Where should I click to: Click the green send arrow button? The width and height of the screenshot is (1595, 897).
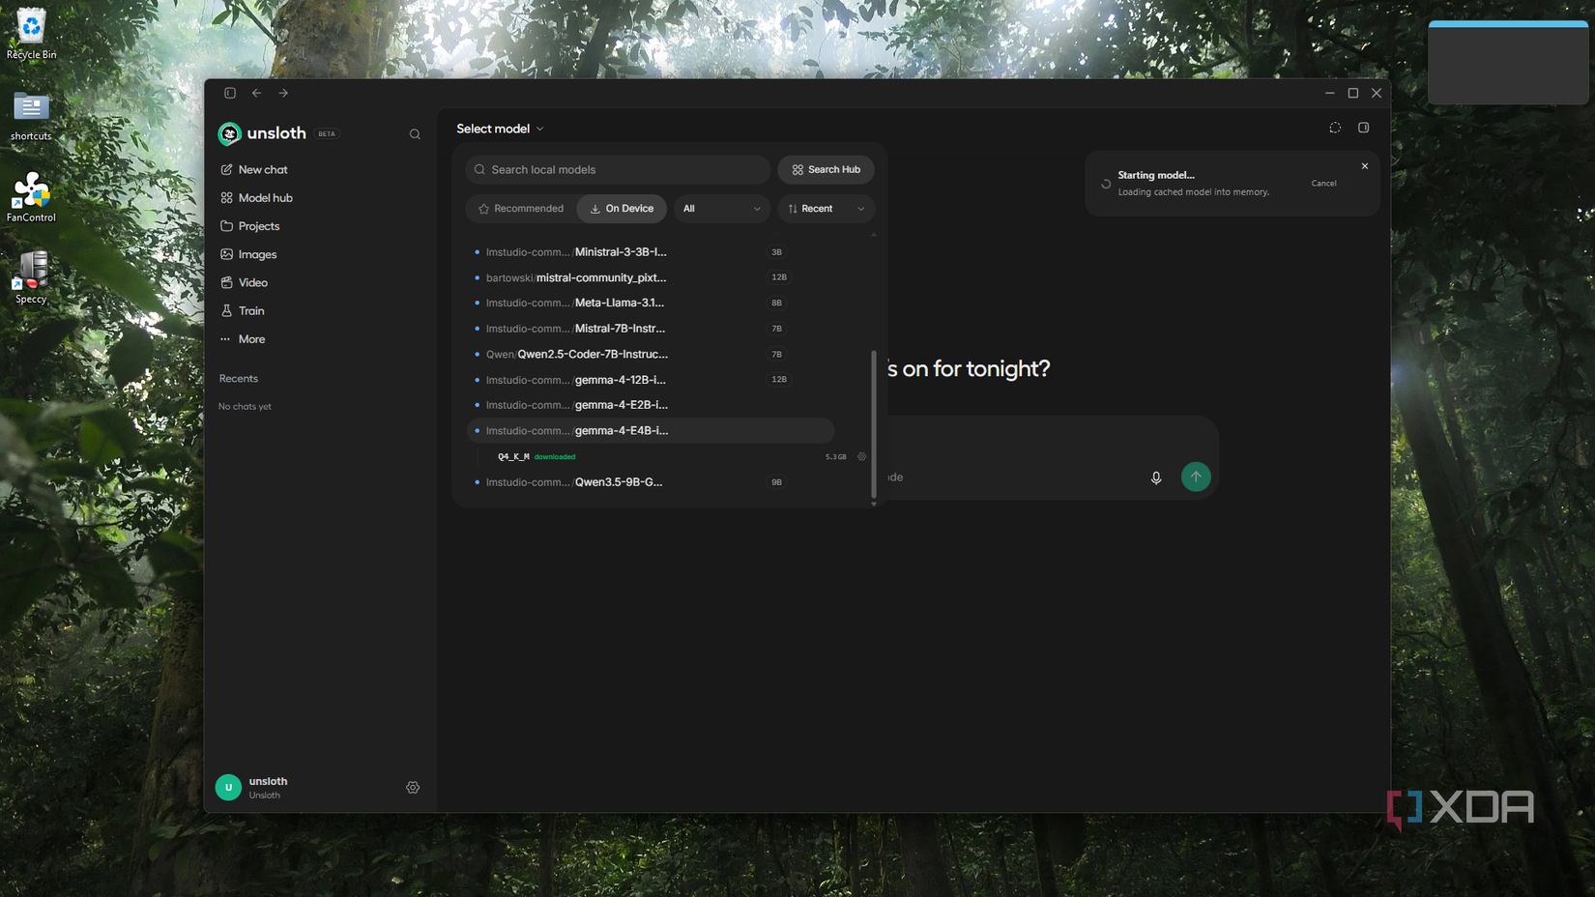click(x=1196, y=477)
